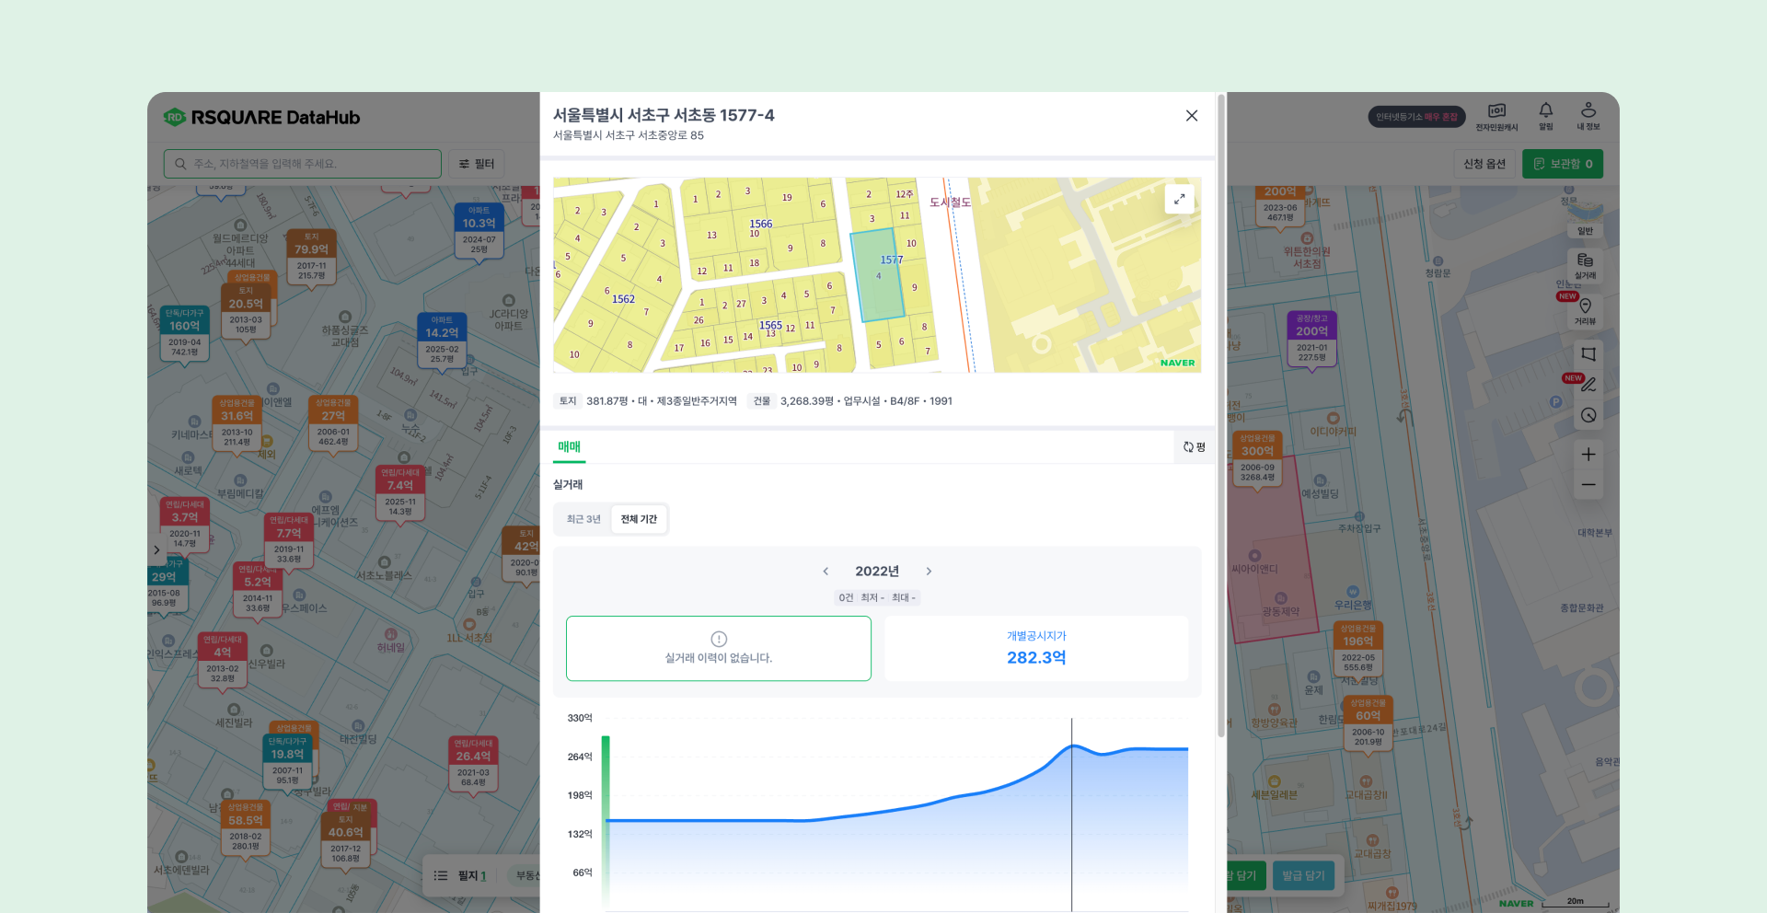Toggle the 실거래 layer icon

pos(1585,265)
